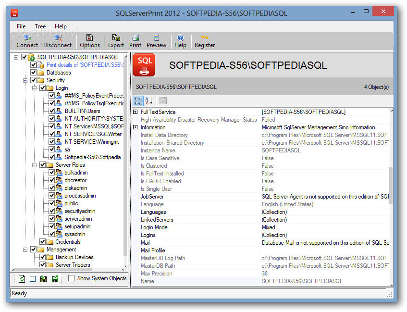Collapse the Security tree node
This screenshot has height=312, width=407.
25,80
